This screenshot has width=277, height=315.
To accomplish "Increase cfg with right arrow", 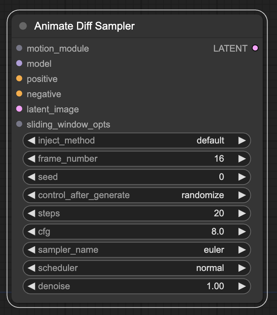I will click(x=242, y=232).
